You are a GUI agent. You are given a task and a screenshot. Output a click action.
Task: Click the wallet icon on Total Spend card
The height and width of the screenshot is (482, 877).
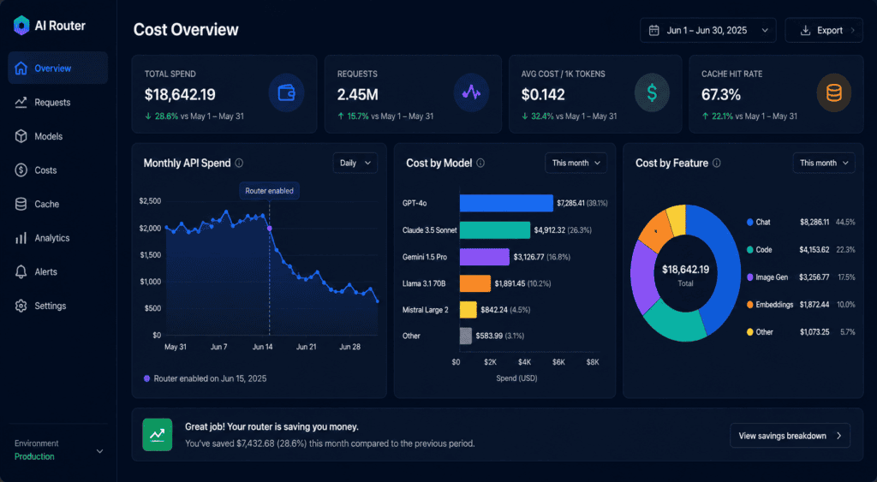[x=286, y=92]
